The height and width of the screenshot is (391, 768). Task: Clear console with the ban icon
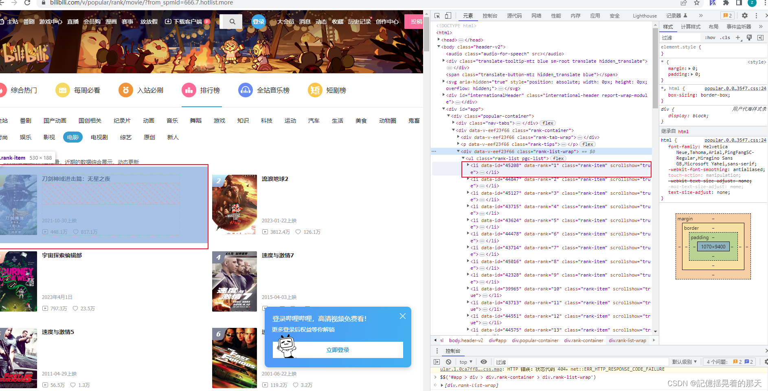coord(448,362)
